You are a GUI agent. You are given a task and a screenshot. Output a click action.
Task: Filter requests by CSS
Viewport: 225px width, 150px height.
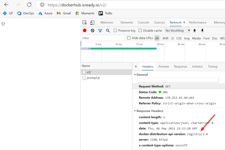pyautogui.click(x=179, y=38)
